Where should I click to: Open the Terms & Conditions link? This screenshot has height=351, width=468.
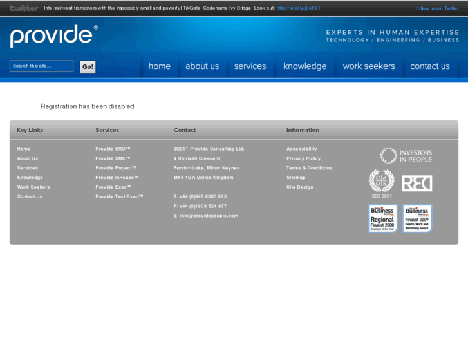tap(309, 168)
